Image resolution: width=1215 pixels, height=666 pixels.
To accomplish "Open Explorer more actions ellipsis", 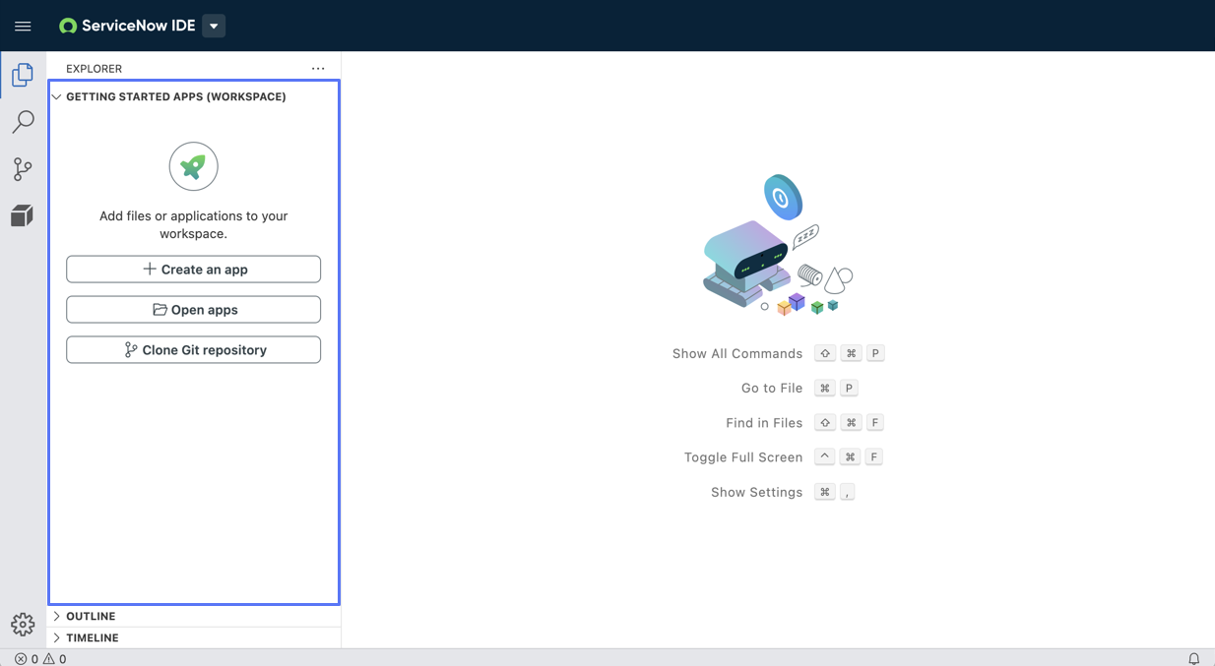I will [318, 69].
